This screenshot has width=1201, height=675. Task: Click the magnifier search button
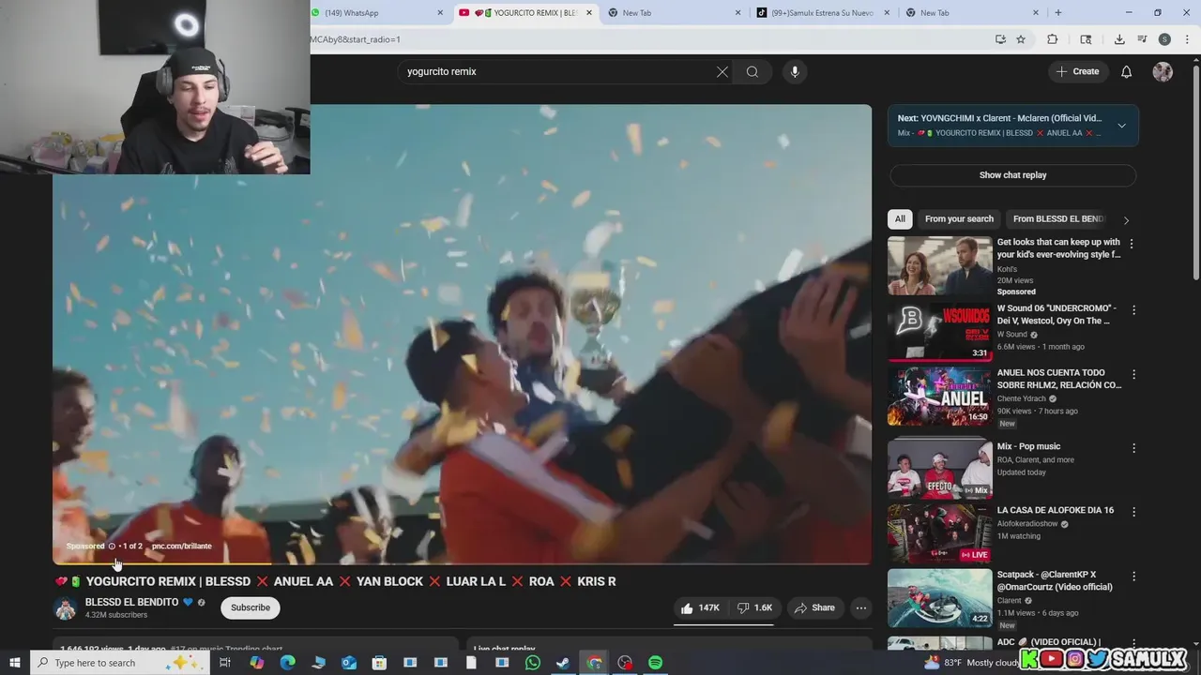point(753,72)
